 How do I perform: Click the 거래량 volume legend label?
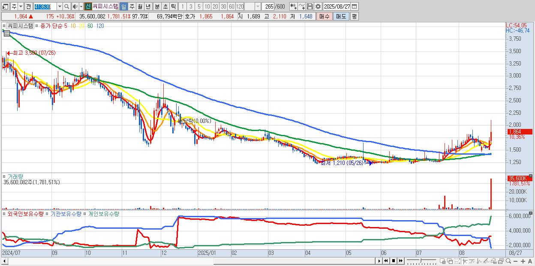click(15, 176)
